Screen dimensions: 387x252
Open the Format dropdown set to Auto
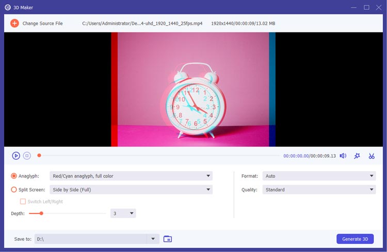click(x=319, y=176)
